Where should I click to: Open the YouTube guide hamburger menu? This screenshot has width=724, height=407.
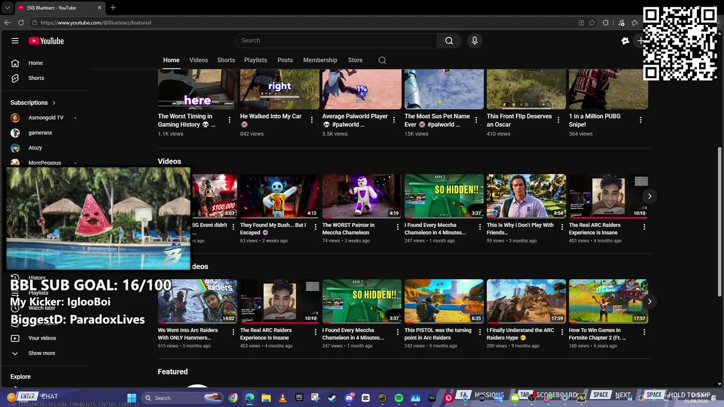(15, 41)
